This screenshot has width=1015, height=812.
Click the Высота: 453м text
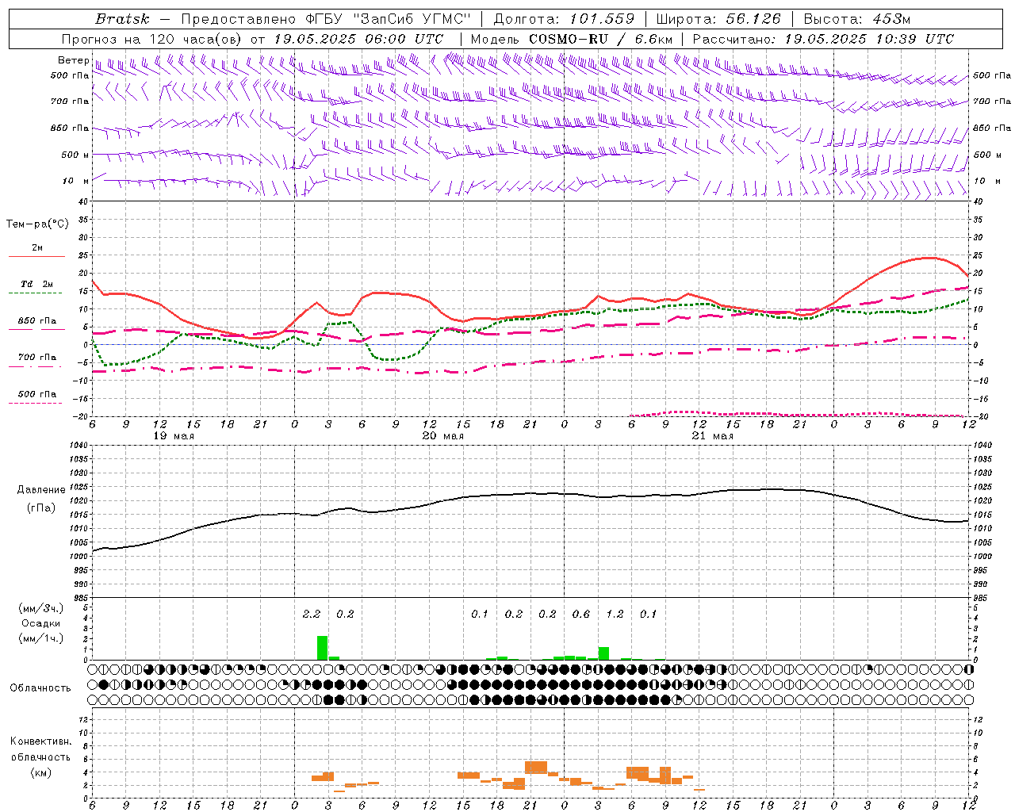click(x=857, y=19)
